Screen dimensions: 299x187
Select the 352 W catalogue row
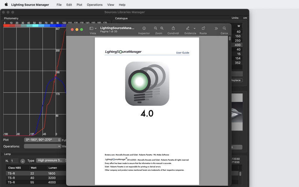pos(237,63)
